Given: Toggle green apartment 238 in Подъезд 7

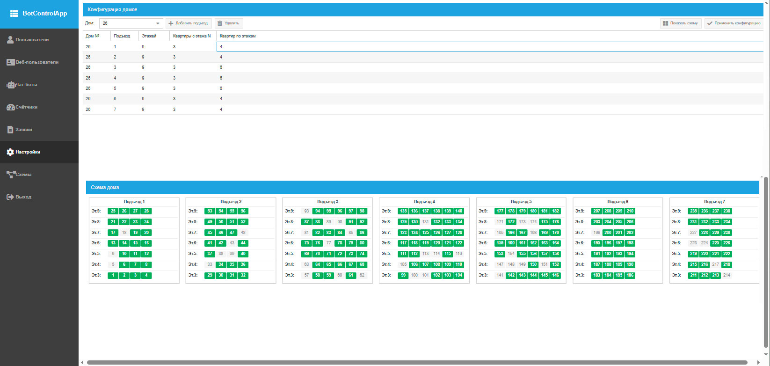Looking at the screenshot, I should 726,211.
